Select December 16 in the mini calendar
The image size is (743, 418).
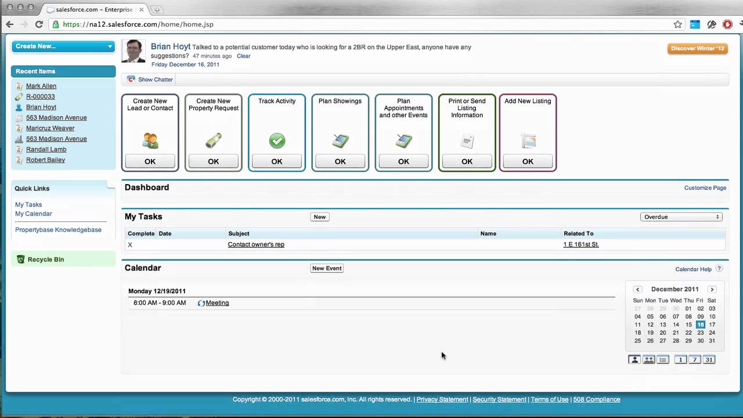pos(701,325)
